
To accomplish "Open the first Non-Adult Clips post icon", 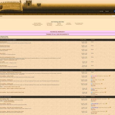I will pyautogui.click(x=91, y=104).
